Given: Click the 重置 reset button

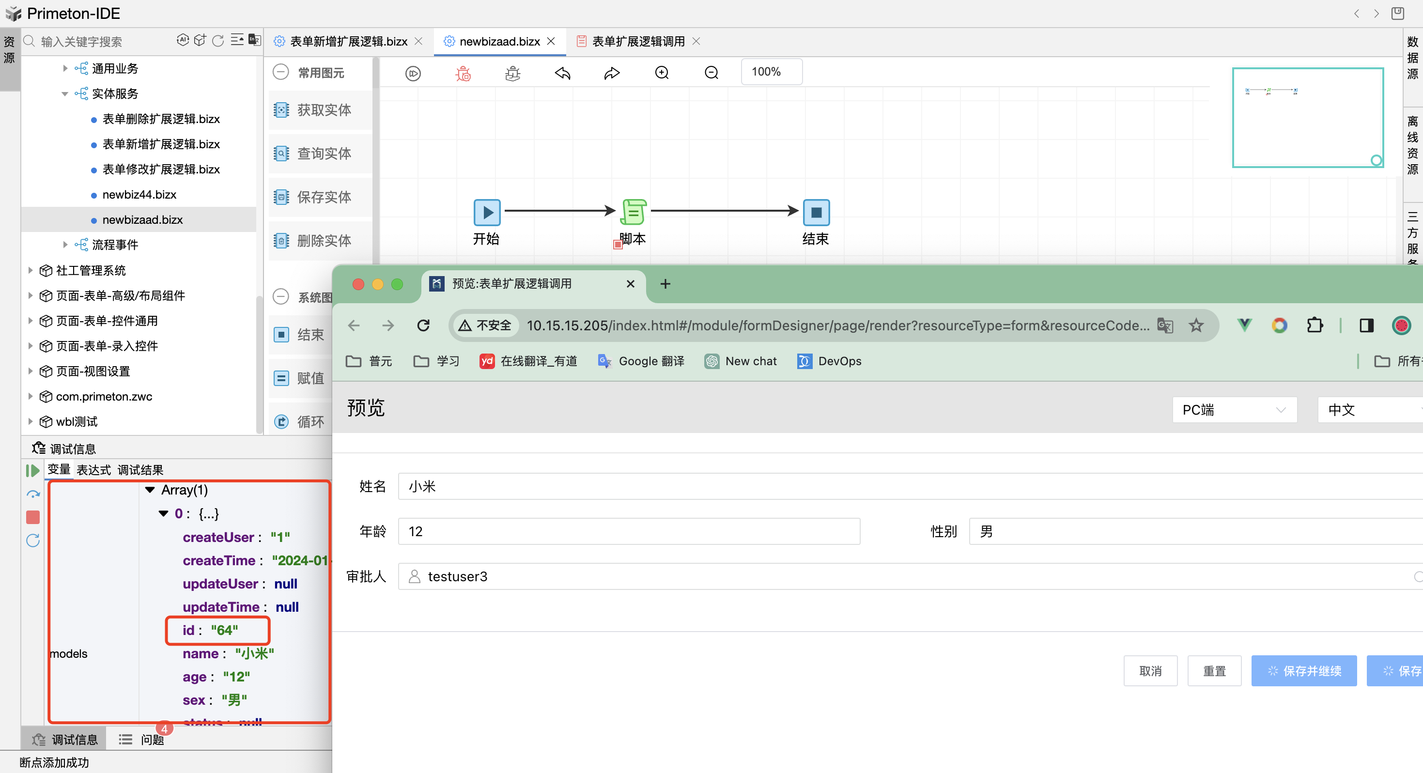Looking at the screenshot, I should point(1214,671).
